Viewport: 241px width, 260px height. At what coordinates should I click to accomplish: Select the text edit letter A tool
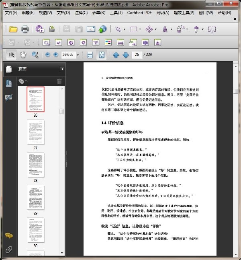[165, 29]
